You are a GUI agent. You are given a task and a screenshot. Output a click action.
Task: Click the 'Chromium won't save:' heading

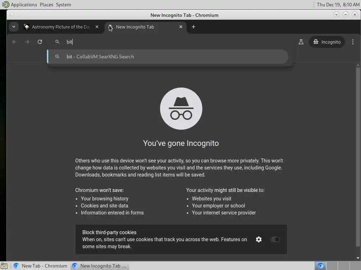point(99,190)
